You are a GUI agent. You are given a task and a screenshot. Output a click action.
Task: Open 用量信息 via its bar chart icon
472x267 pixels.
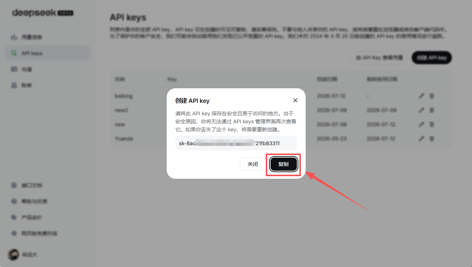click(x=14, y=37)
